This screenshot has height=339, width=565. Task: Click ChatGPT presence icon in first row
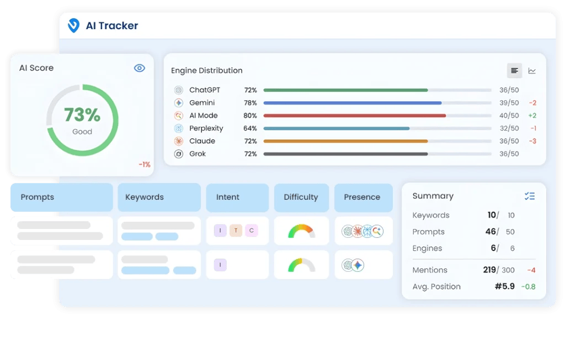click(348, 231)
